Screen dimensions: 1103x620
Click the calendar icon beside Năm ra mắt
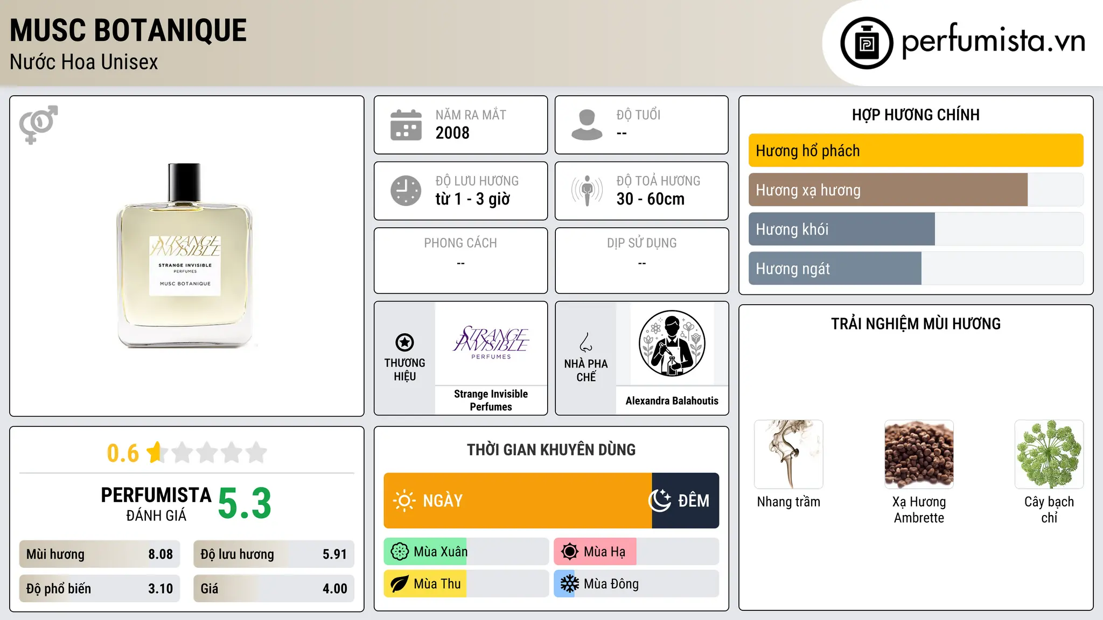pos(406,125)
